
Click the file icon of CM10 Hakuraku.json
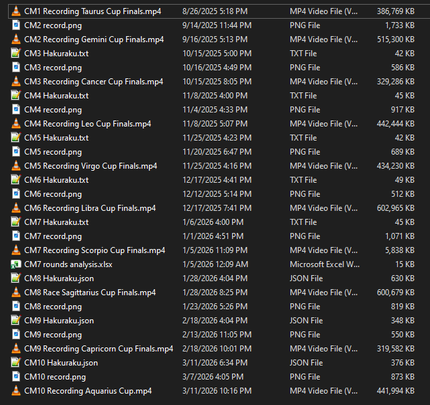click(x=16, y=363)
